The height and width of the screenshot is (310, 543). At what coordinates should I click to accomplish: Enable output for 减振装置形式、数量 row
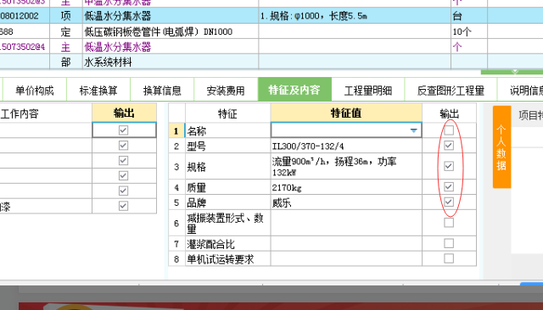449,223
